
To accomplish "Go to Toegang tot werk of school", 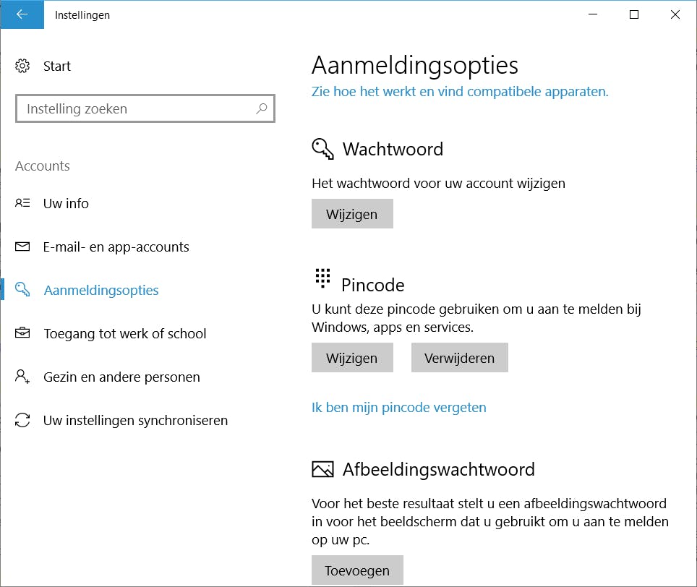I will pos(124,333).
